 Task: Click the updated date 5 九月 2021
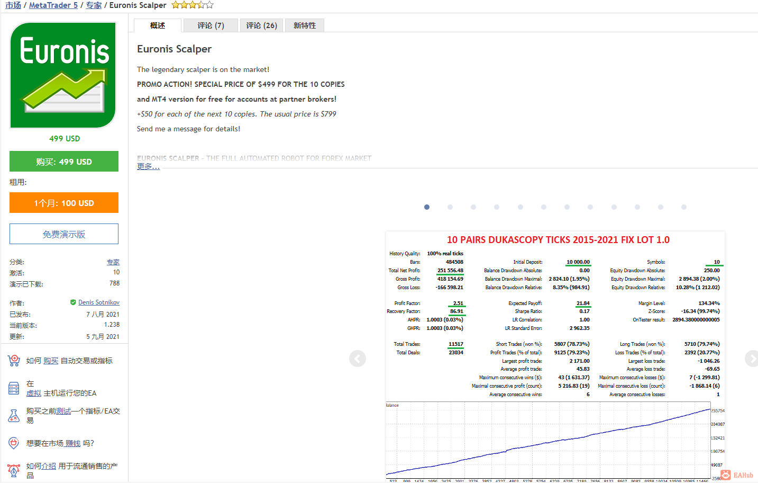pos(103,336)
